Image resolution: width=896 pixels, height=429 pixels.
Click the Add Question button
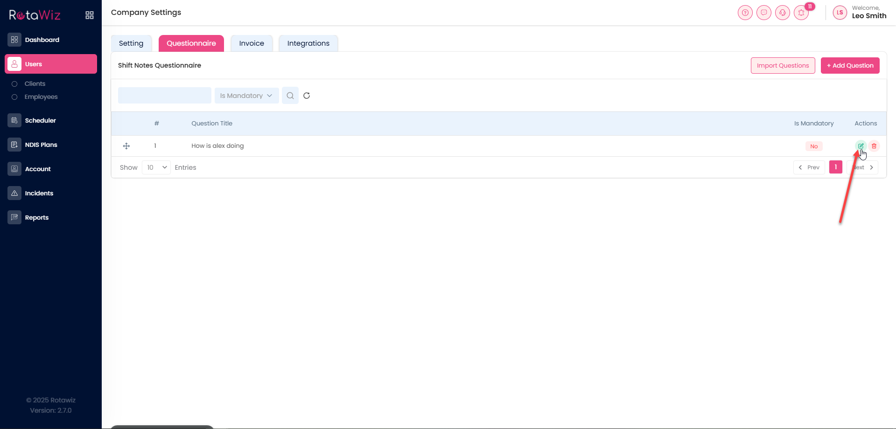point(850,66)
